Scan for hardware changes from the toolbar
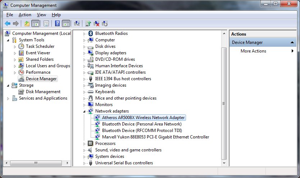Viewport: 300px width, 178px height. (77, 23)
